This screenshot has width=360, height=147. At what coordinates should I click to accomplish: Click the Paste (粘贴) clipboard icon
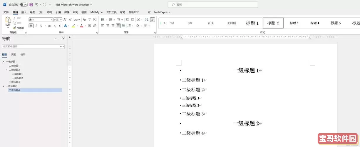[8, 20]
